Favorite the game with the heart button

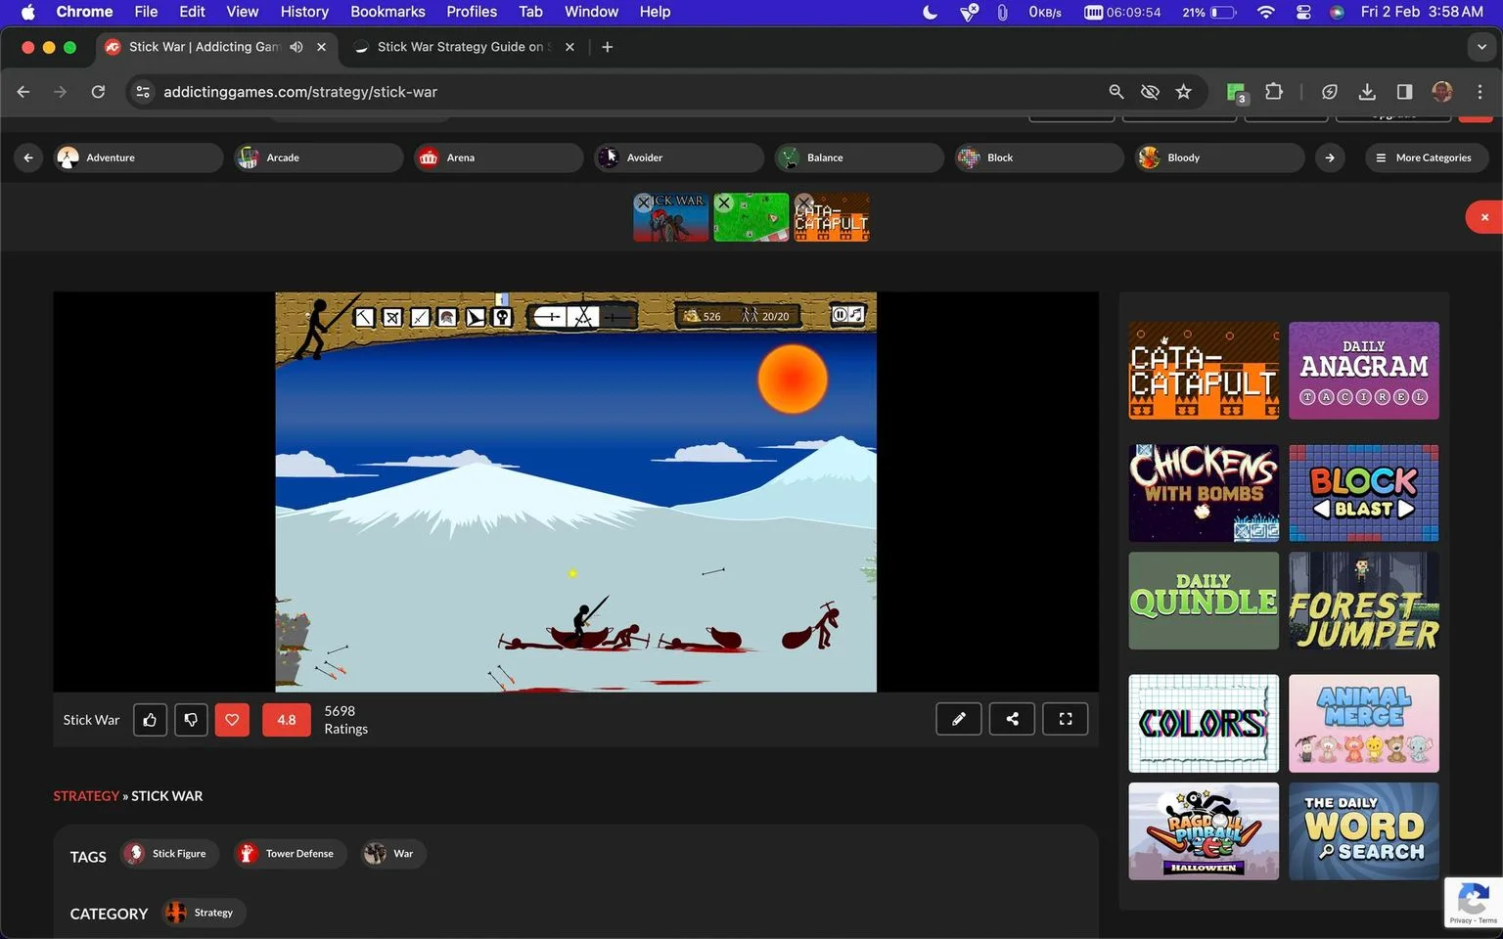pos(232,720)
